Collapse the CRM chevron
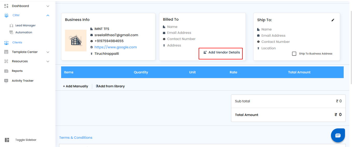Image resolution: width=353 pixels, height=147 pixels. (x=48, y=16)
